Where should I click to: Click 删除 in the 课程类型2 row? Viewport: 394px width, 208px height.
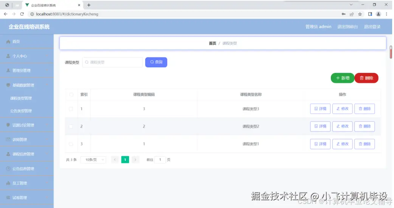pyautogui.click(x=365, y=126)
